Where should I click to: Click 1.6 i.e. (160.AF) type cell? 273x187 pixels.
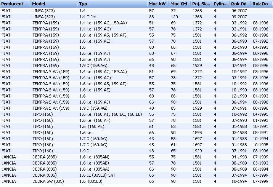tap(95, 120)
